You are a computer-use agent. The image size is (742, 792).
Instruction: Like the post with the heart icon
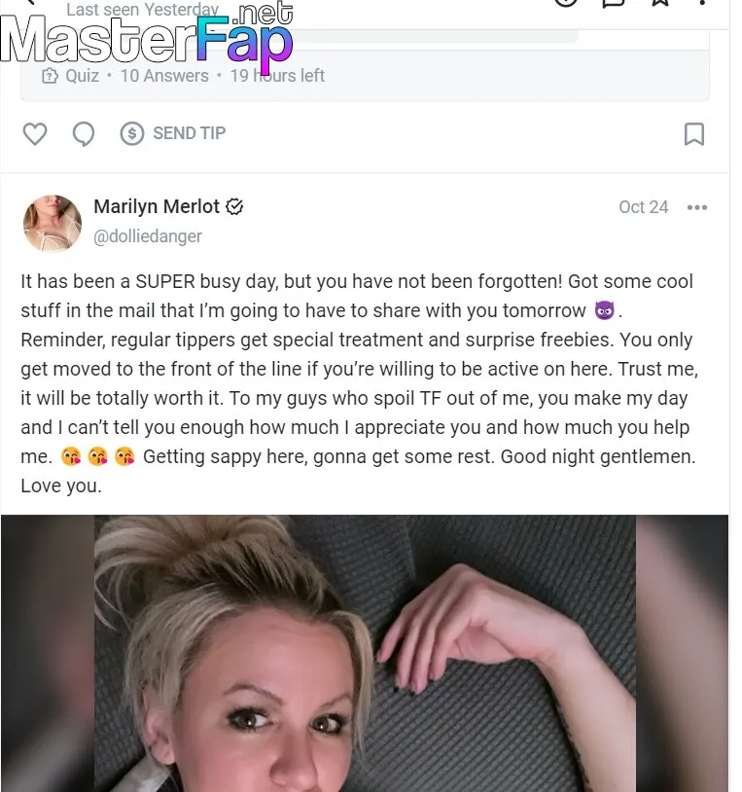click(35, 134)
